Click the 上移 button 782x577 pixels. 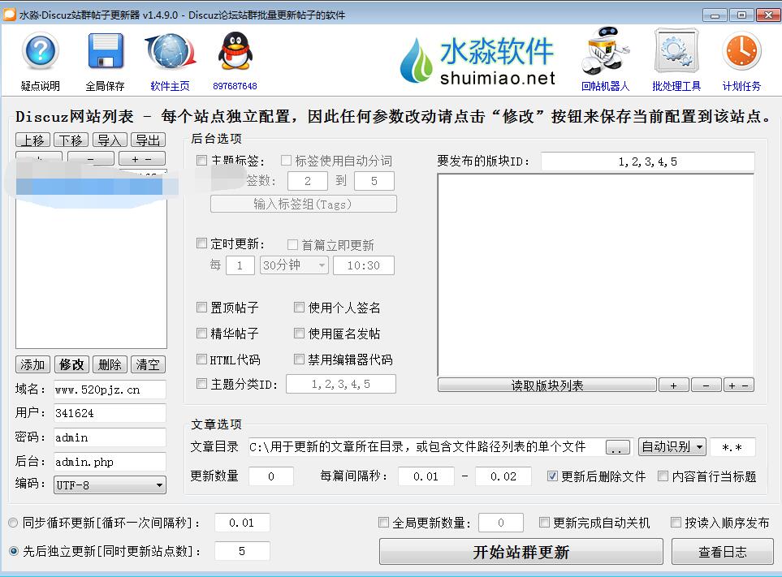coord(32,140)
